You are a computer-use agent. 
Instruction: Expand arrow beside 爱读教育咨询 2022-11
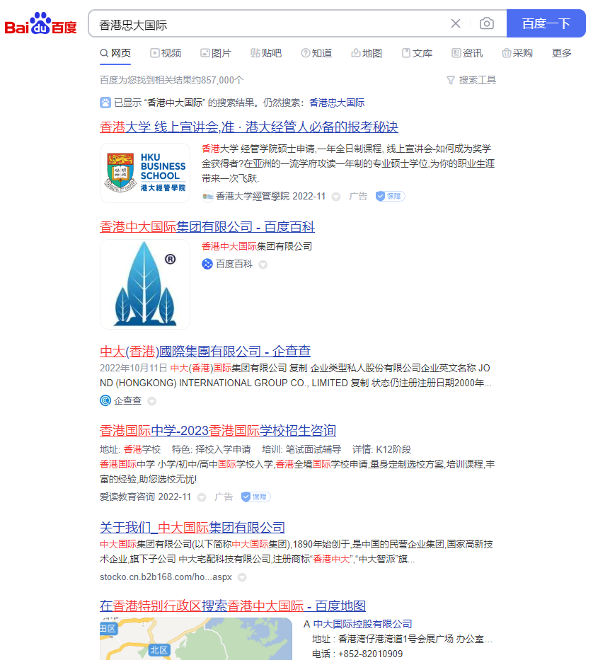click(x=202, y=497)
